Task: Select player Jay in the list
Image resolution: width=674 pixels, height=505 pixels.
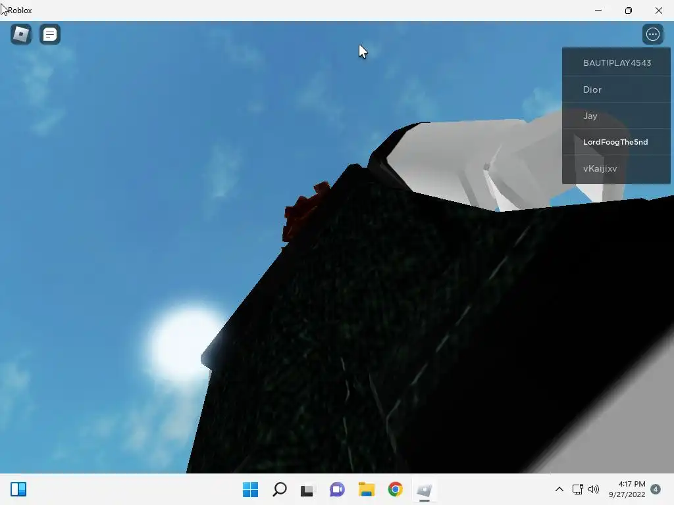Action: tap(616, 116)
